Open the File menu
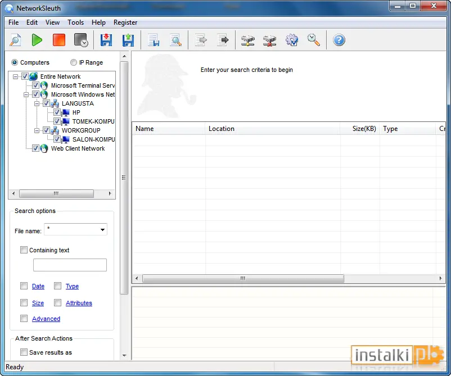Screen dimensions: 451x376 coord(13,22)
